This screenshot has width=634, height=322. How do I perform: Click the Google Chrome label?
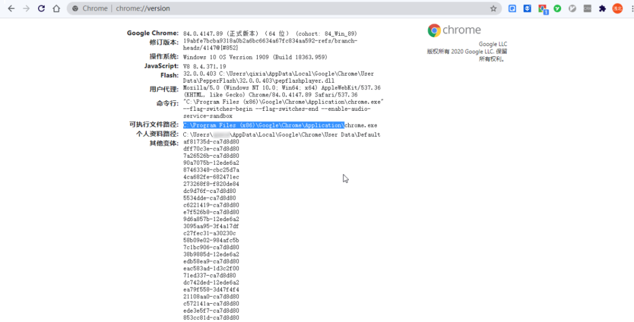point(153,33)
